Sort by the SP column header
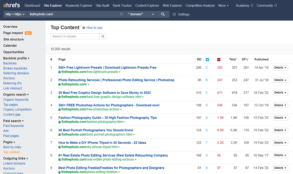This screenshot has width=293, height=174. (x=244, y=59)
